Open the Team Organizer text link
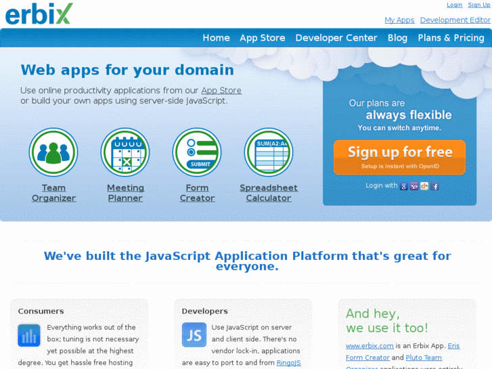The width and height of the screenshot is (492, 369). 53,193
